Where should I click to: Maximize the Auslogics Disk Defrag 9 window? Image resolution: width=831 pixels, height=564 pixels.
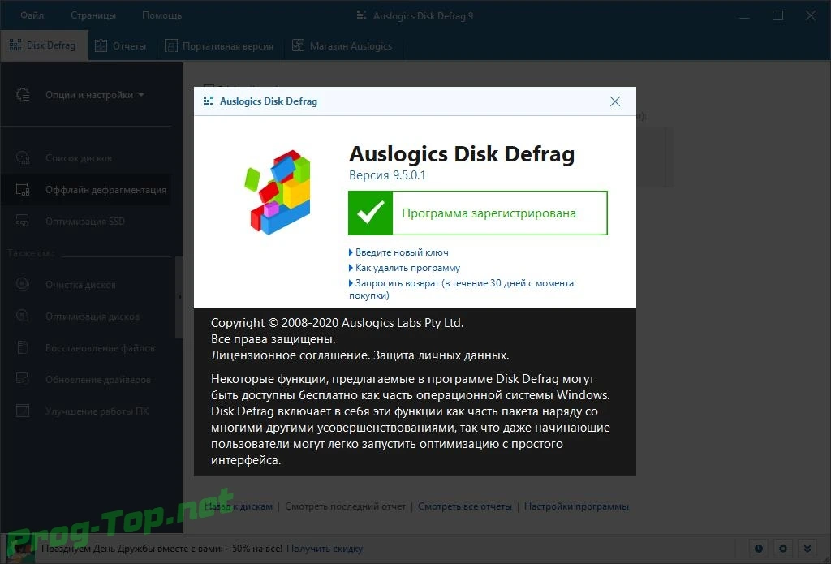[777, 16]
